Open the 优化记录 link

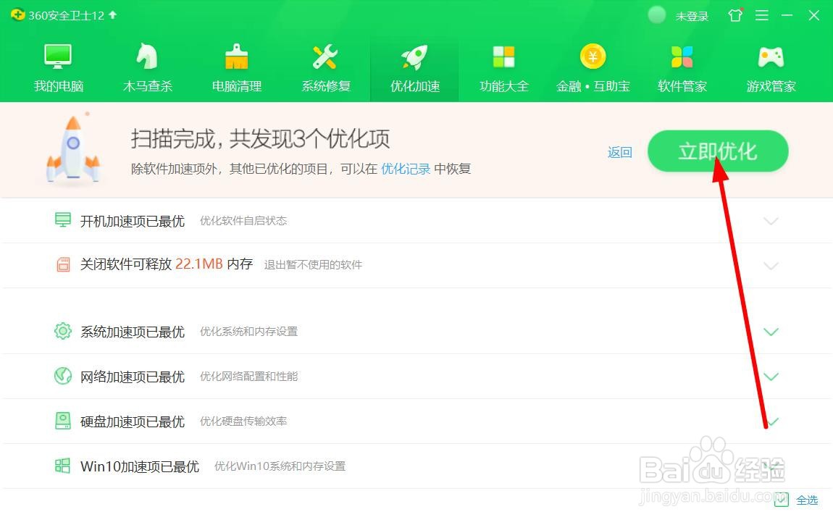click(406, 169)
